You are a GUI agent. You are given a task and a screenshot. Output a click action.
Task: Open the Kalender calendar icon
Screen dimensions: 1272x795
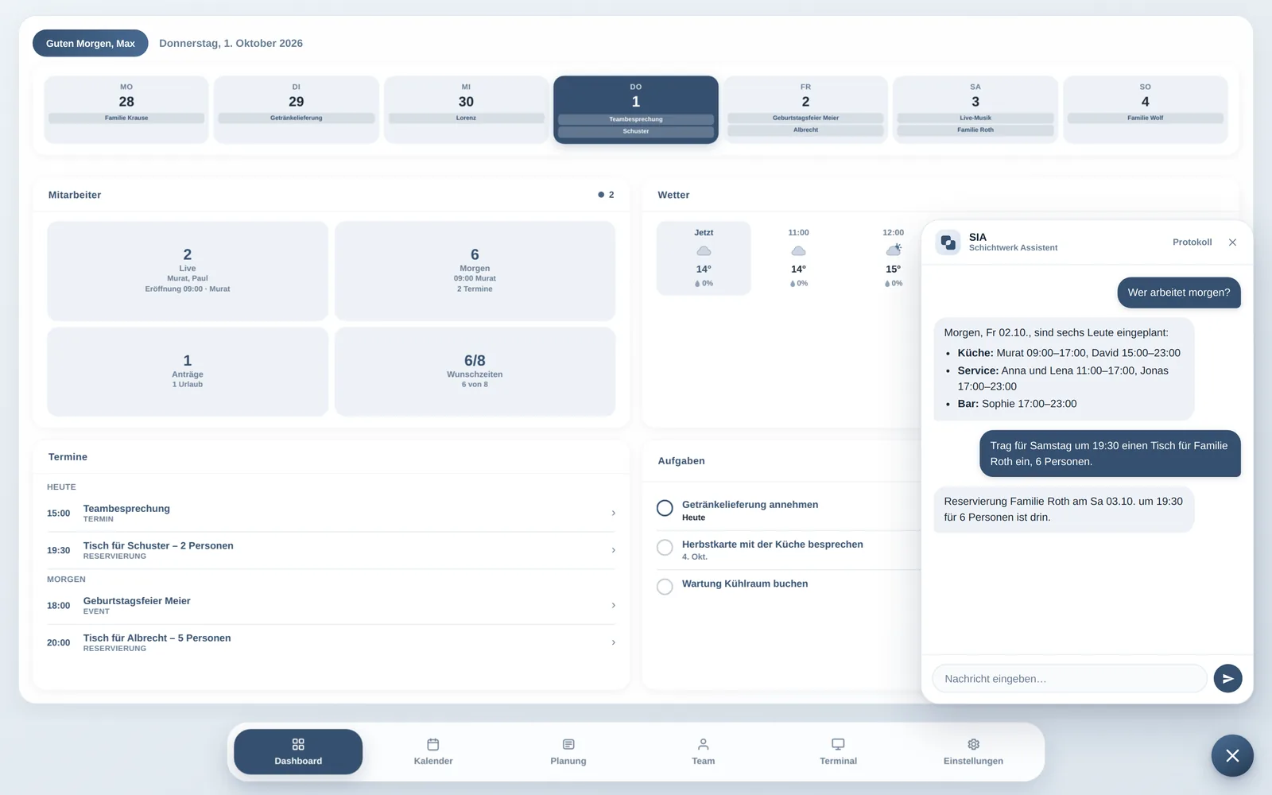pos(433,744)
